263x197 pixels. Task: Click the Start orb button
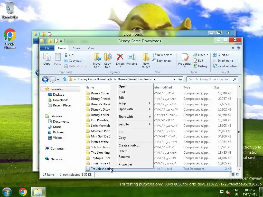[7, 192]
